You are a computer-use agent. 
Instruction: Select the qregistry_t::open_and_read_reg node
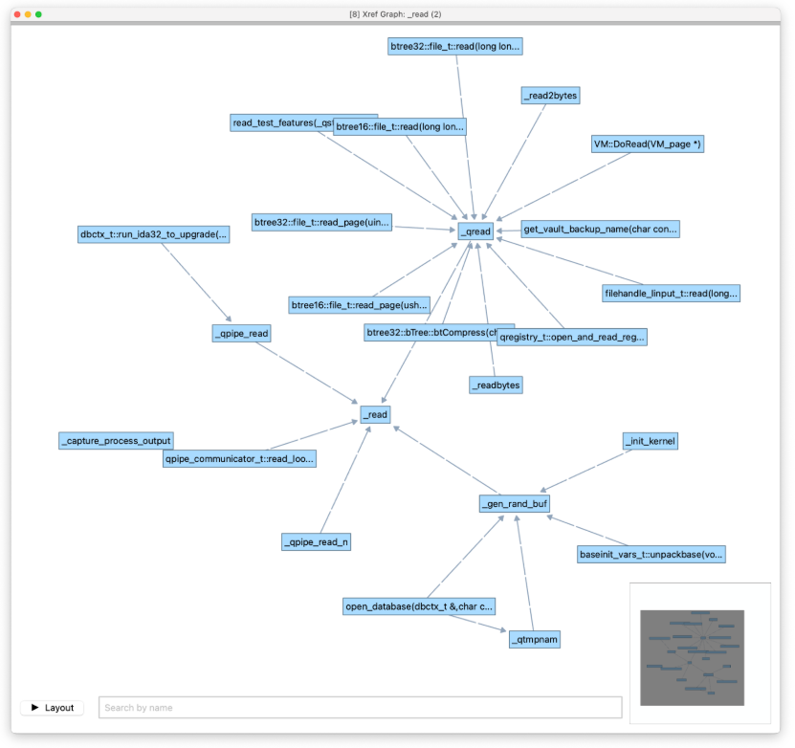571,337
